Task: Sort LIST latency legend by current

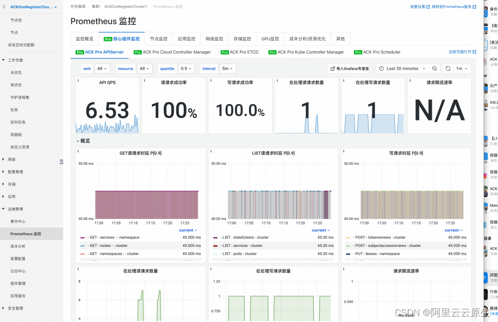Action: point(321,230)
